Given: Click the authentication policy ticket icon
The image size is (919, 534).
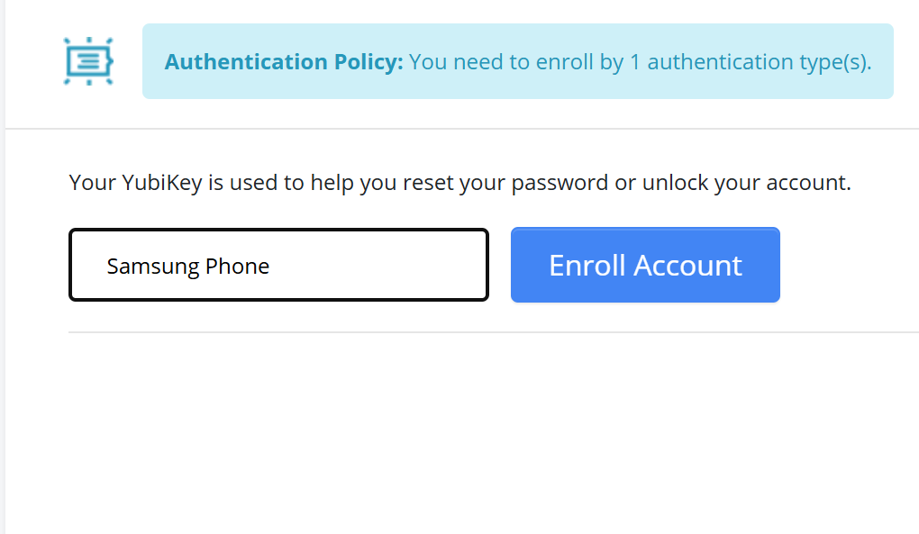Looking at the screenshot, I should coord(88,61).
